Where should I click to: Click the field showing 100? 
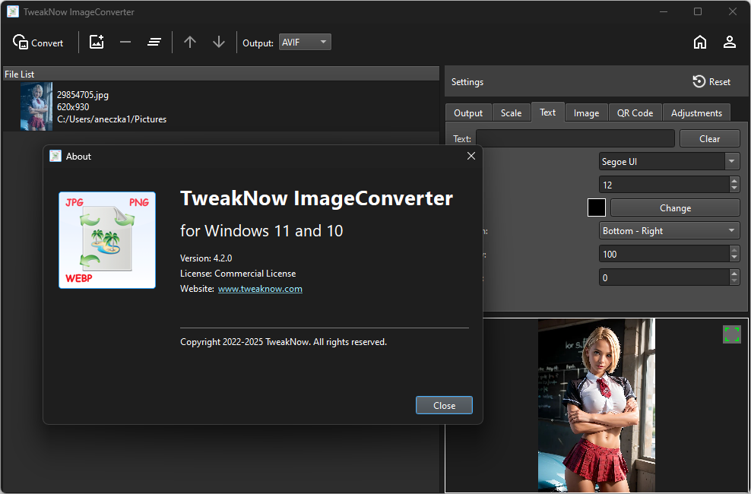pos(664,254)
